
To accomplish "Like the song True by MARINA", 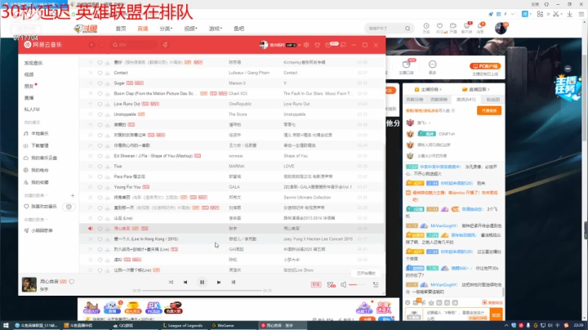I will tap(100, 166).
